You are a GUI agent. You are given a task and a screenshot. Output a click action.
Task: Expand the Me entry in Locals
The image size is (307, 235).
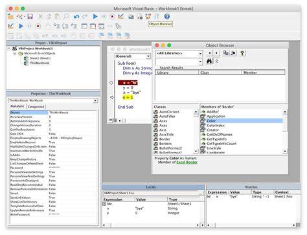pyautogui.click(x=104, y=204)
